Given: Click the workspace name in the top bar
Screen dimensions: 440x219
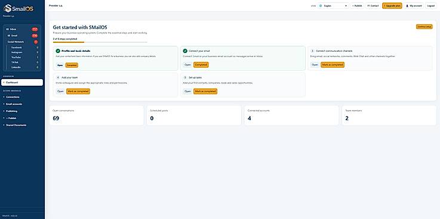Looking at the screenshot, I should click(x=56, y=5).
